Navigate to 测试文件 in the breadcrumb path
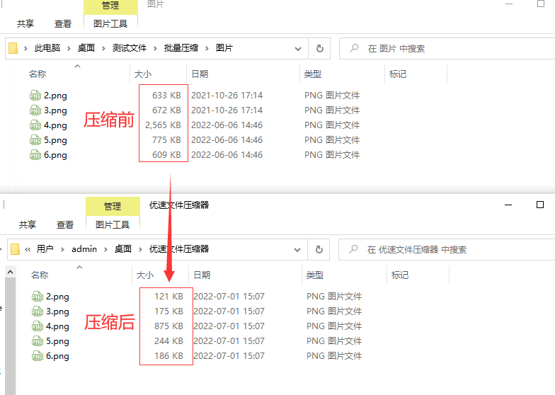Viewport: 555px width, 395px height. click(129, 49)
